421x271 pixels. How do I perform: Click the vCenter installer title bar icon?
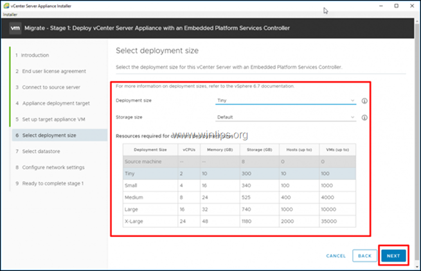point(6,6)
